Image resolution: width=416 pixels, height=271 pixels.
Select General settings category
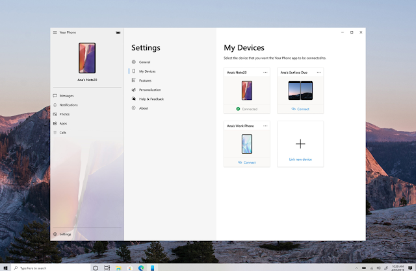(x=144, y=62)
